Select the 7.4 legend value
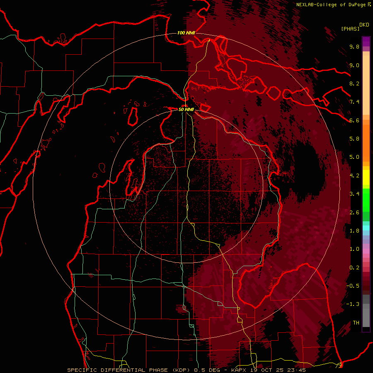This screenshot has height=373, width=373. (x=354, y=102)
